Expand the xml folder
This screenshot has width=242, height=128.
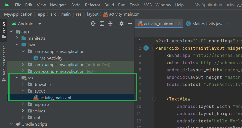click(23, 117)
